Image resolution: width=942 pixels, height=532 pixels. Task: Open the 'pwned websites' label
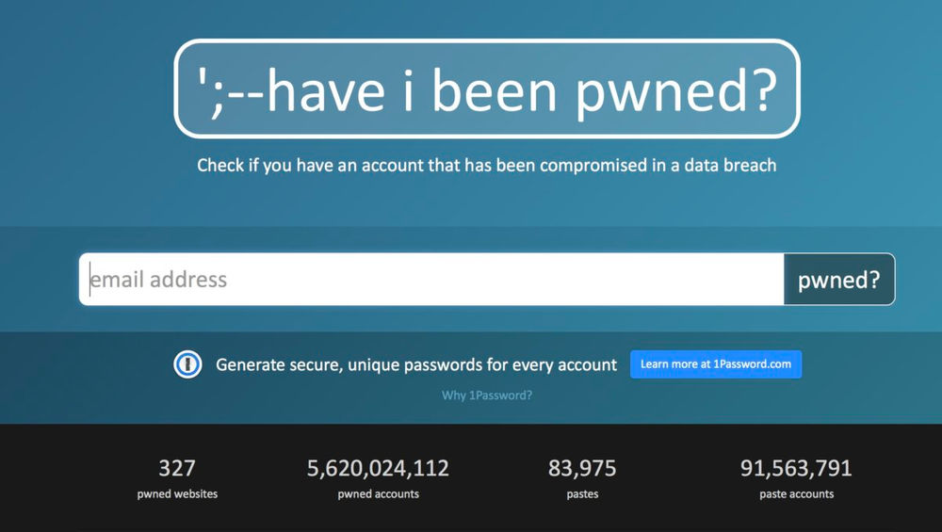pos(177,493)
